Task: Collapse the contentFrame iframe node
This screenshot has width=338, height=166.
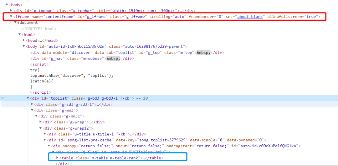Action: point(11,16)
